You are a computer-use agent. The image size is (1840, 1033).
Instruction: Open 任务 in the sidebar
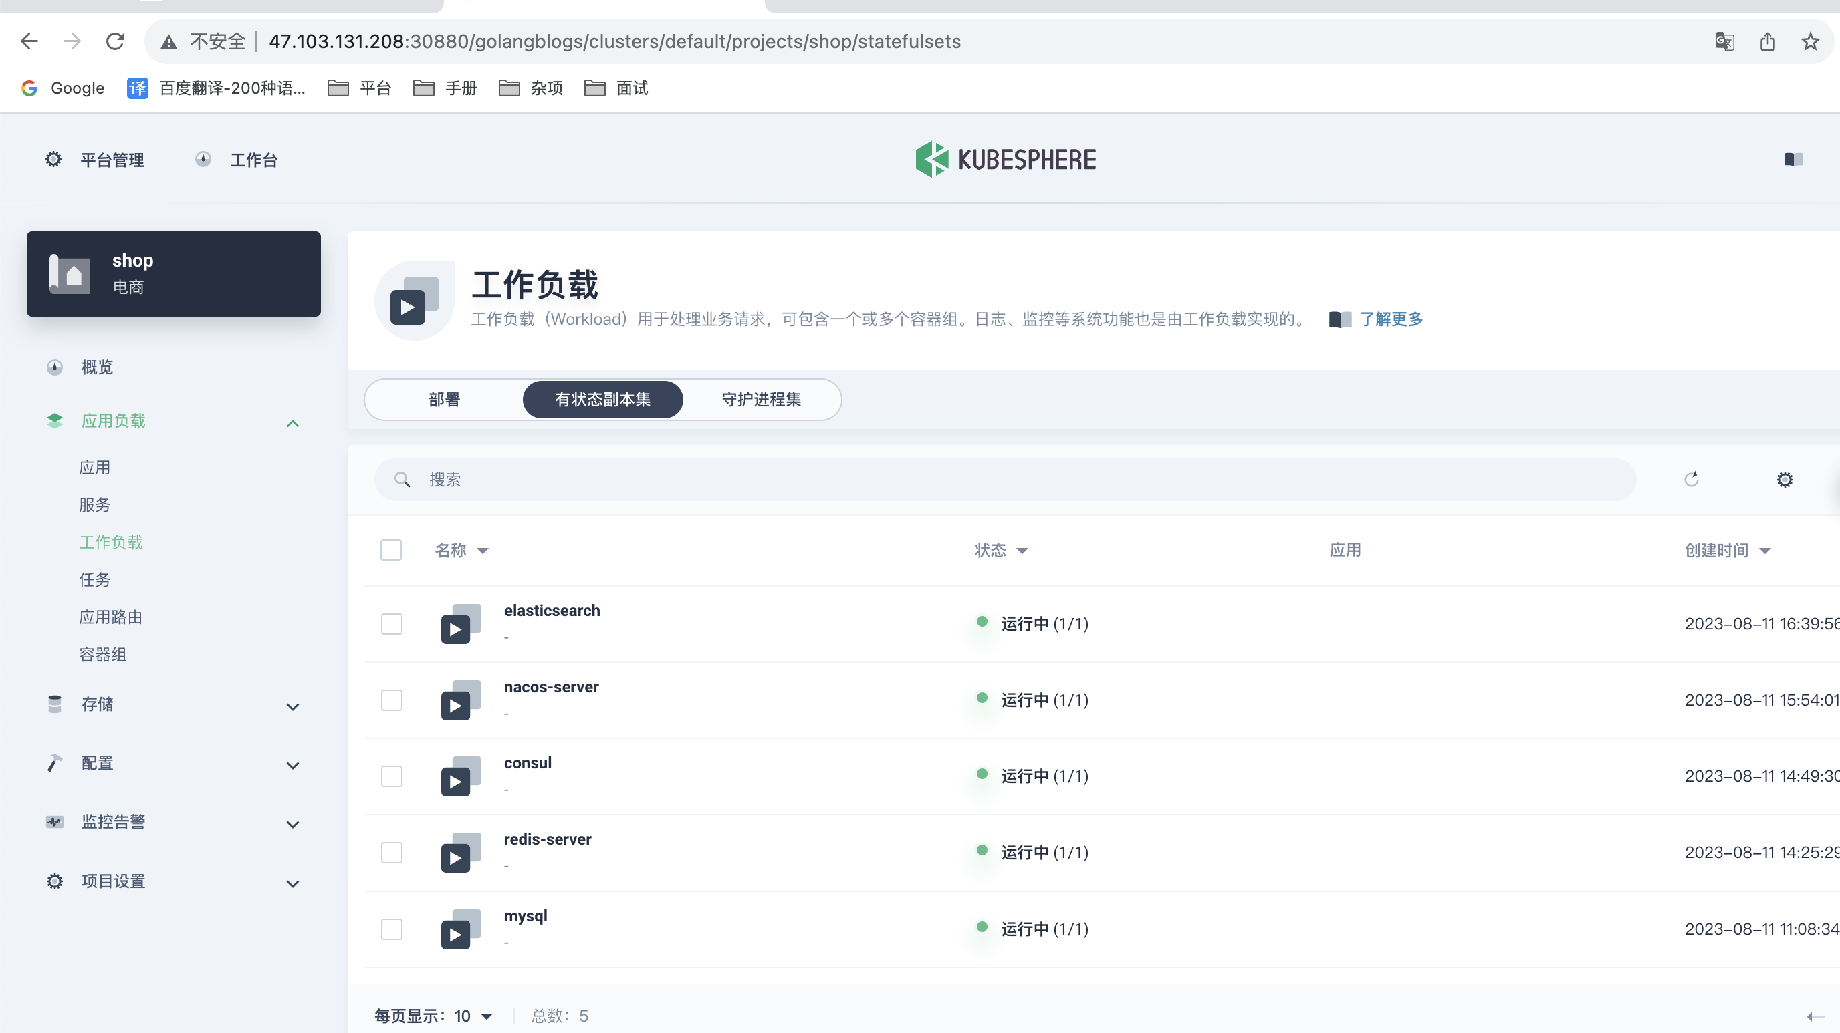95,580
